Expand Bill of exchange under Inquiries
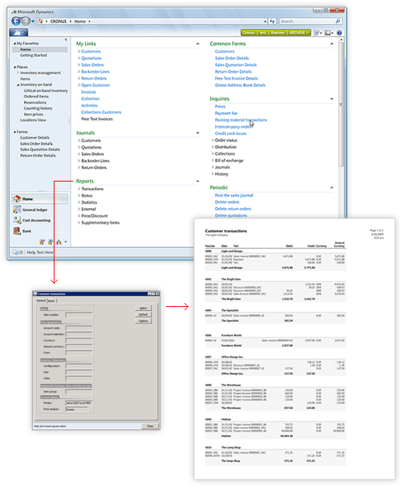The height and width of the screenshot is (487, 401). tap(213, 161)
